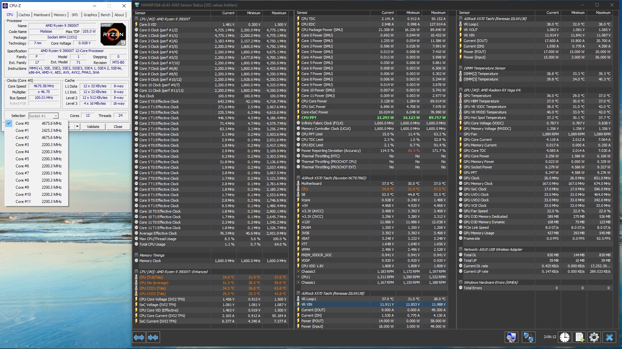Click the Tools dropdown arrow beside Validate
This screenshot has width=622, height=349.
coord(77,127)
